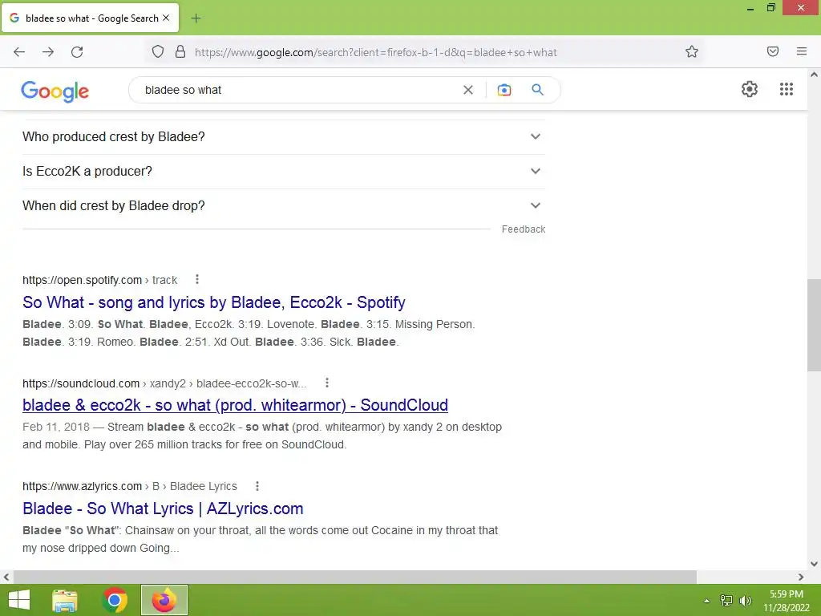Click the horizontal scrollbar thumb
Viewport: 821px width, 616px height.
[x=354, y=577]
